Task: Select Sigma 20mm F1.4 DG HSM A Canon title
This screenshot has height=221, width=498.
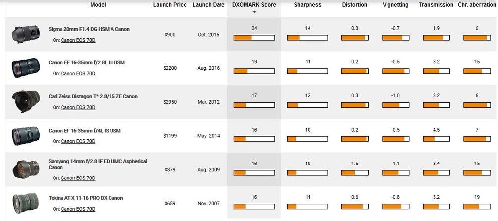Action: (89, 29)
